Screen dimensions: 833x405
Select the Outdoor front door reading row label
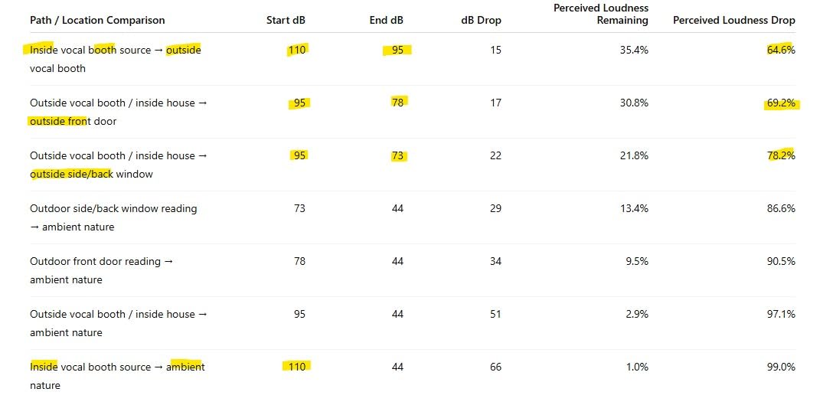102,270
